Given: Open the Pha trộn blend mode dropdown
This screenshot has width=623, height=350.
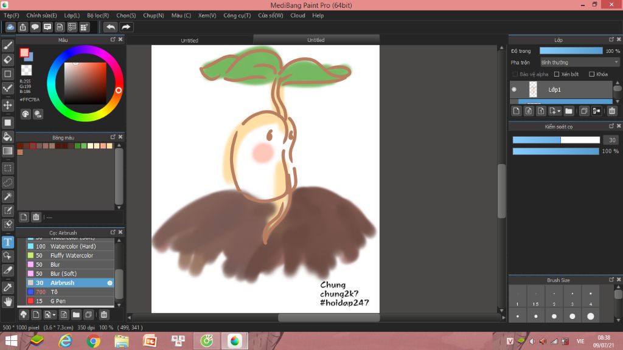Looking at the screenshot, I should coord(579,63).
